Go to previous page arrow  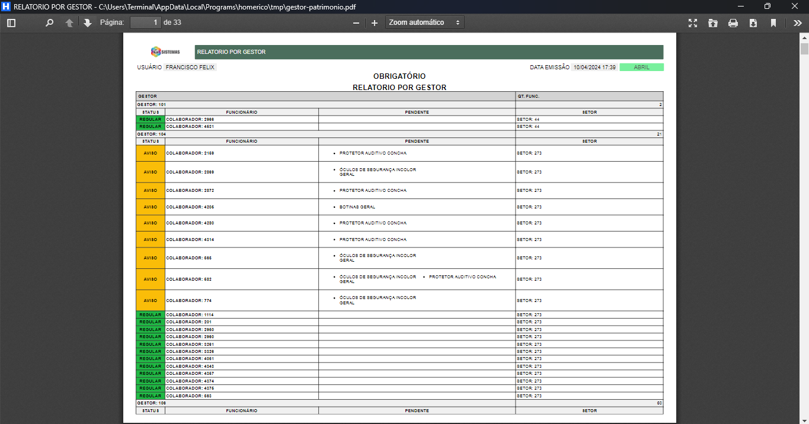point(69,23)
